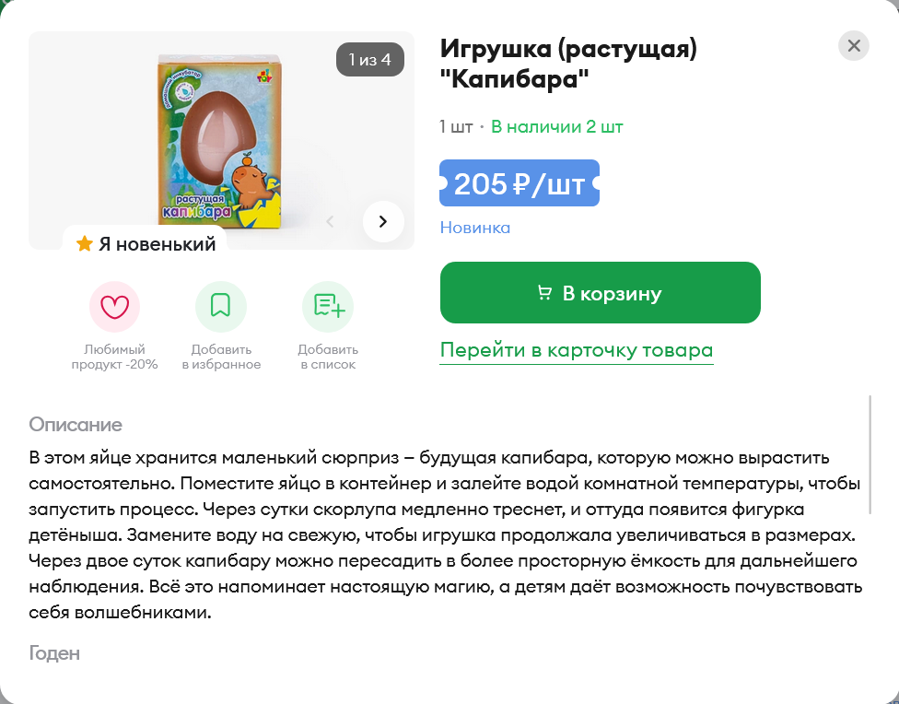The width and height of the screenshot is (899, 704).
Task: Click the 'В наличии 2 шт' stock text
Action: tap(556, 127)
